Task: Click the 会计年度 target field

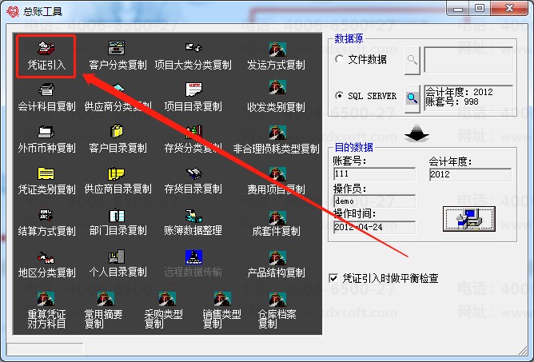Action: (470, 174)
